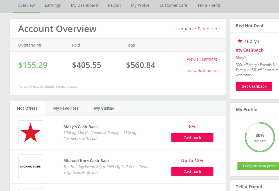Open the Overview tab
Image resolution: width=279 pixels, height=191 pixels.
(26, 5)
